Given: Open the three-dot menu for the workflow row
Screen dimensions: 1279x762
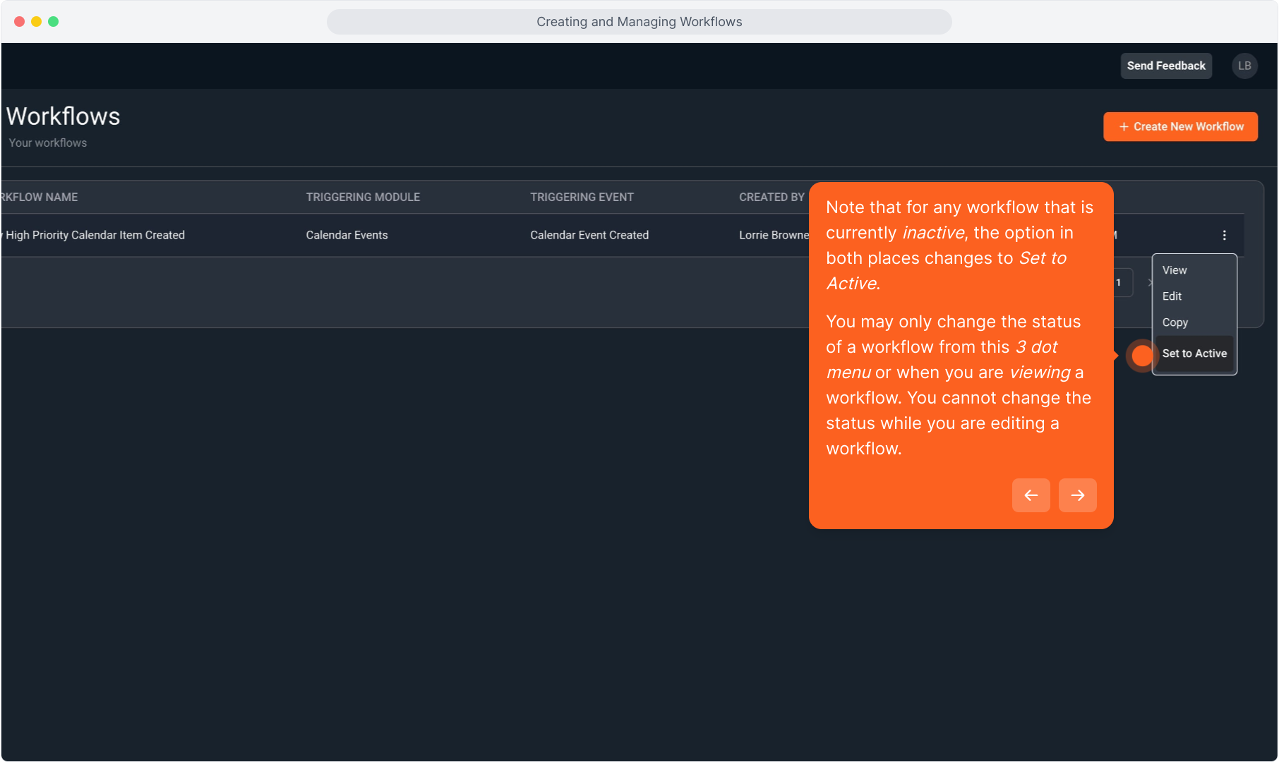Looking at the screenshot, I should (1224, 235).
